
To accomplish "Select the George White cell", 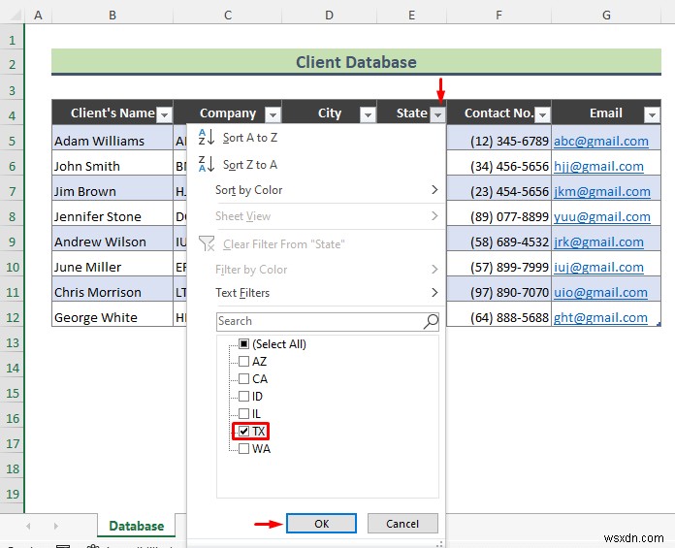I will [x=112, y=314].
